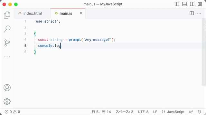The height and width of the screenshot is (115, 206).
Task: Toggle the secondary side bar
Action: pos(192,4)
